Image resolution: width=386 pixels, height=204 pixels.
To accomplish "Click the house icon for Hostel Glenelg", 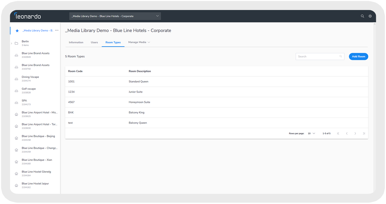I will click(17, 174).
